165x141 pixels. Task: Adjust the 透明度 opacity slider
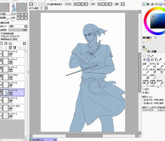[18, 30]
